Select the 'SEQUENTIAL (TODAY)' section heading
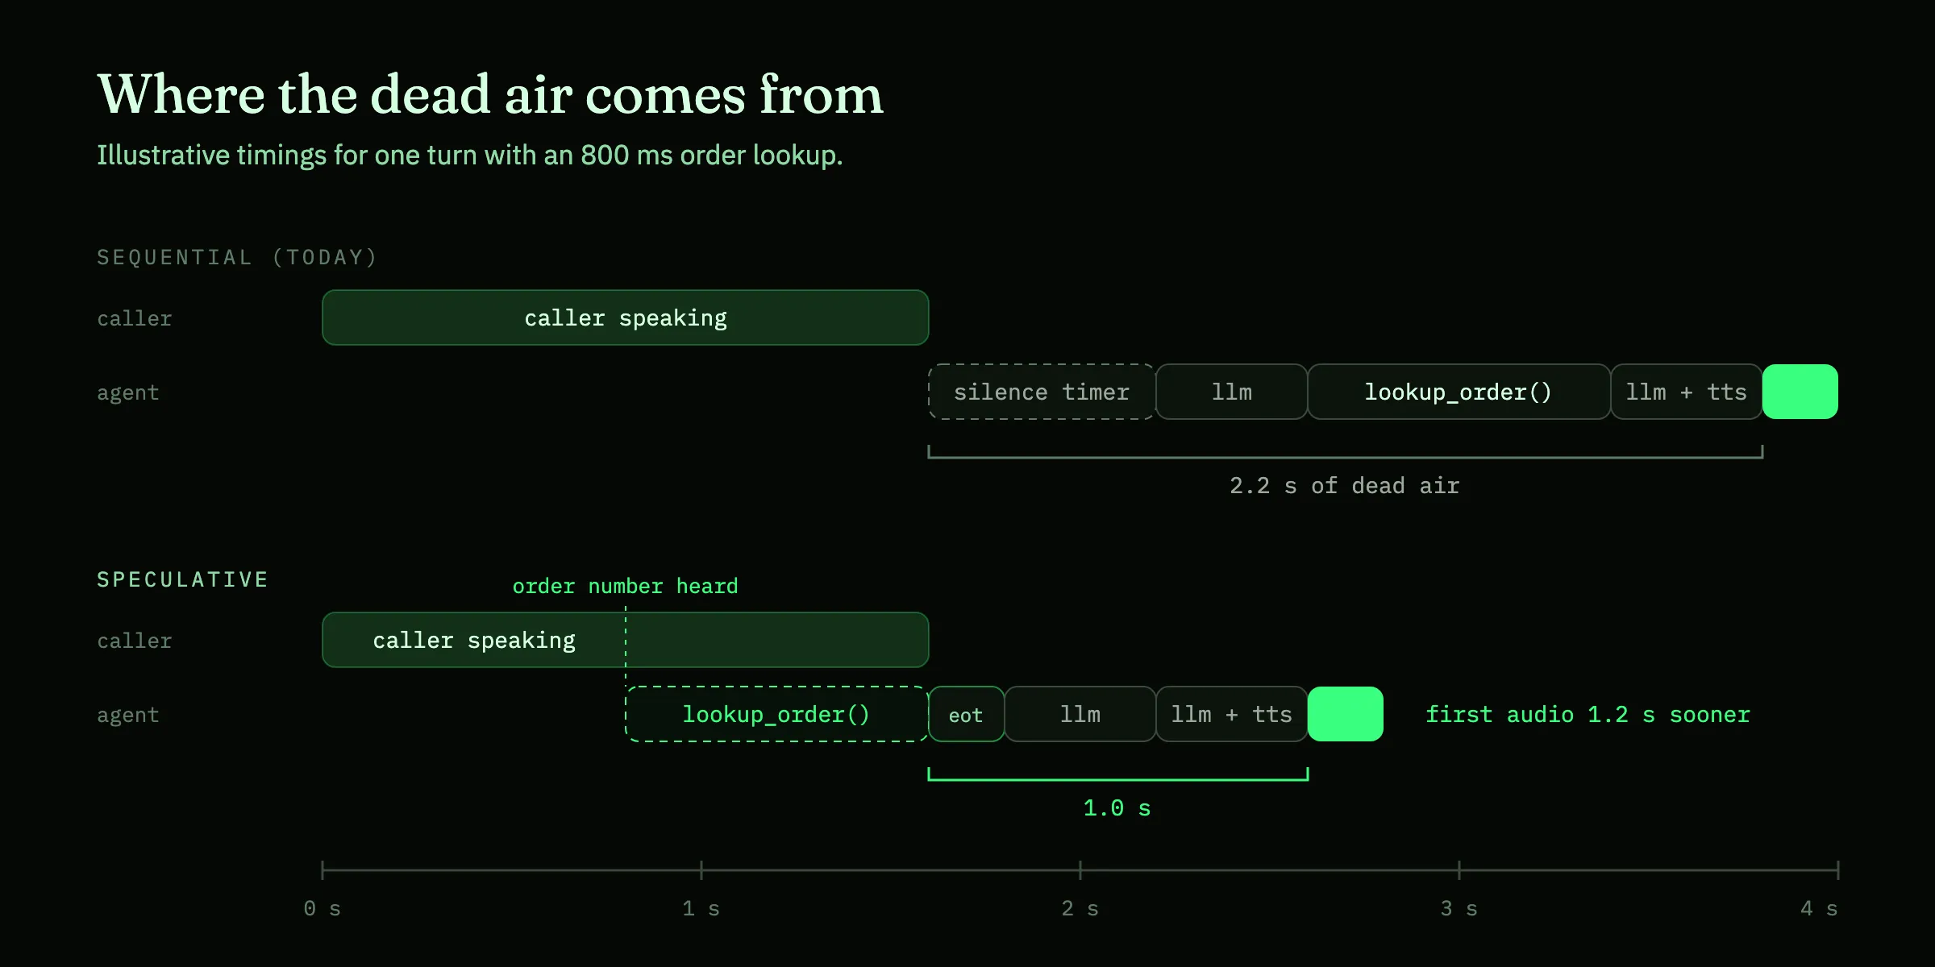The width and height of the screenshot is (1935, 967). pyautogui.click(x=237, y=257)
